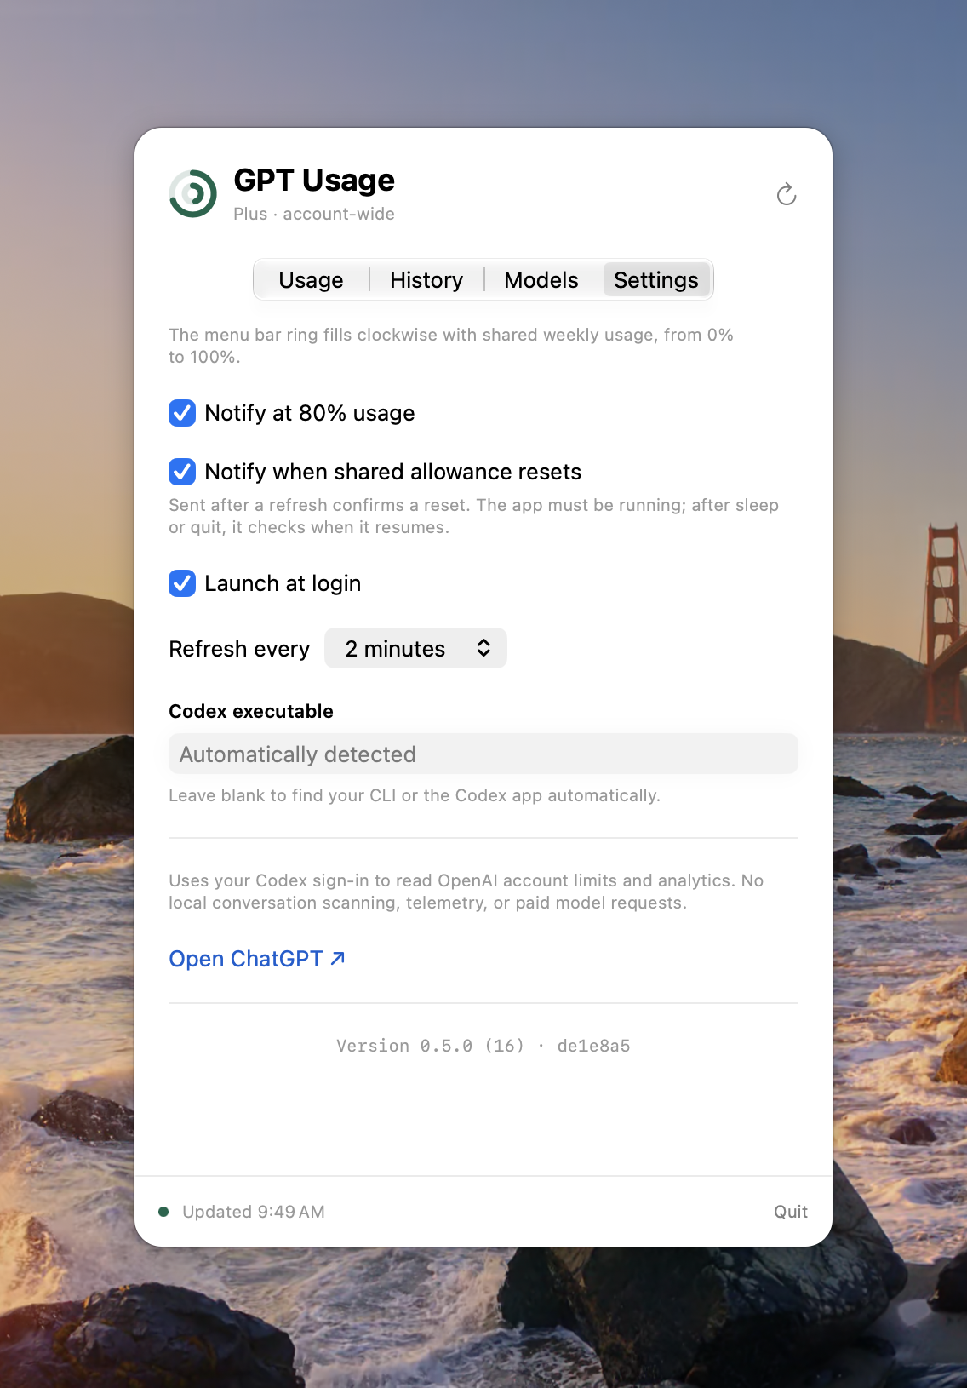This screenshot has height=1388, width=967.
Task: Disable Notify at 80% usage checkbox
Action: (x=182, y=413)
